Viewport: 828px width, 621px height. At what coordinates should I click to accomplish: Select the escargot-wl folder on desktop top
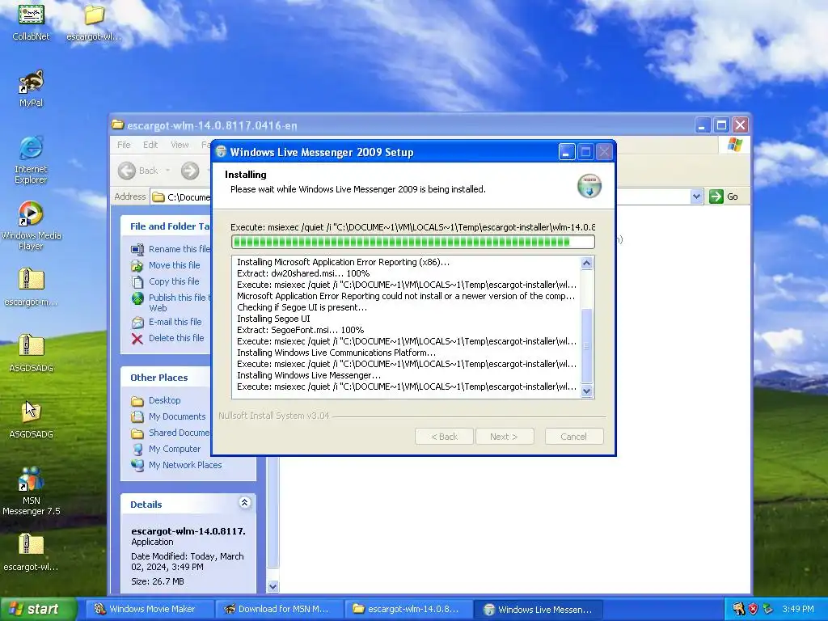(94, 23)
